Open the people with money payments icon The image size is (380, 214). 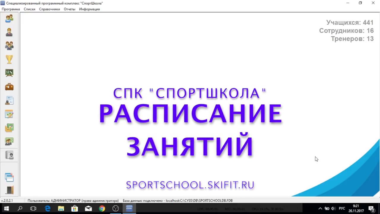(9, 141)
